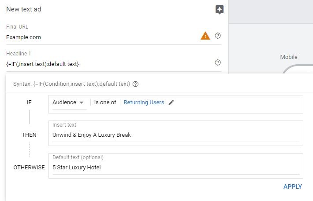Edit the Default text (optional) field

pyautogui.click(x=175, y=167)
